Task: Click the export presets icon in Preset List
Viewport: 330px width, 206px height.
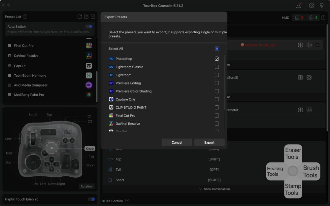Action: pos(80,17)
